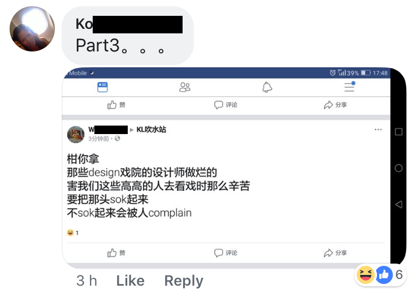The image size is (420, 293).
Task: Tap the upper 分享 share icon
Action: pyautogui.click(x=328, y=105)
